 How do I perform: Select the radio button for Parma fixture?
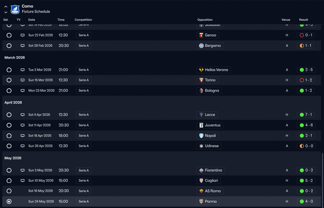[x=9, y=202]
